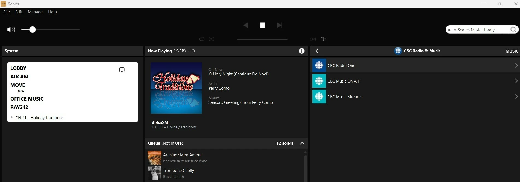The width and height of the screenshot is (520, 182).
Task: Mute the volume speaker icon
Action: [x=11, y=29]
